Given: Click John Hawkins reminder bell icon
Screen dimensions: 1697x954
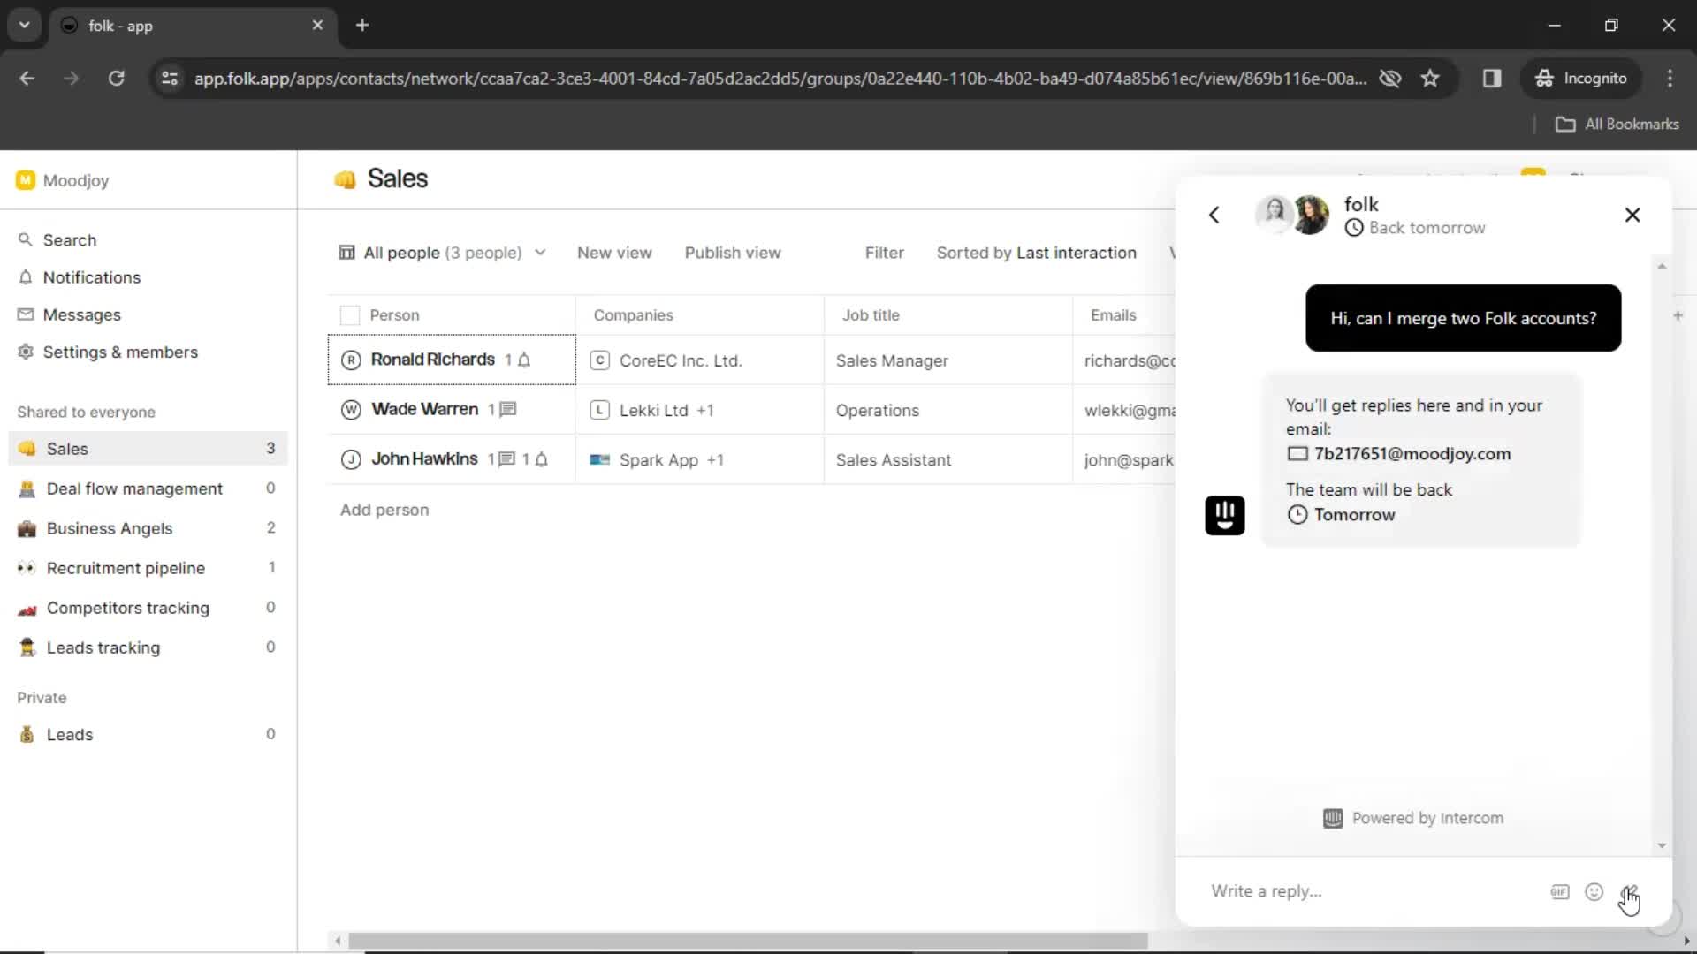Looking at the screenshot, I should [542, 459].
